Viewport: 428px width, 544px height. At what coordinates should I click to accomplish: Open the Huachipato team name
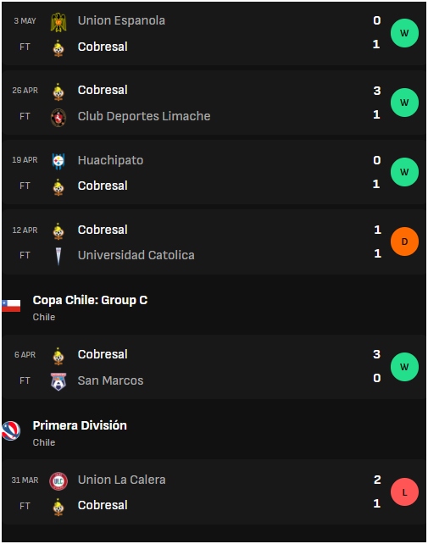tap(110, 160)
